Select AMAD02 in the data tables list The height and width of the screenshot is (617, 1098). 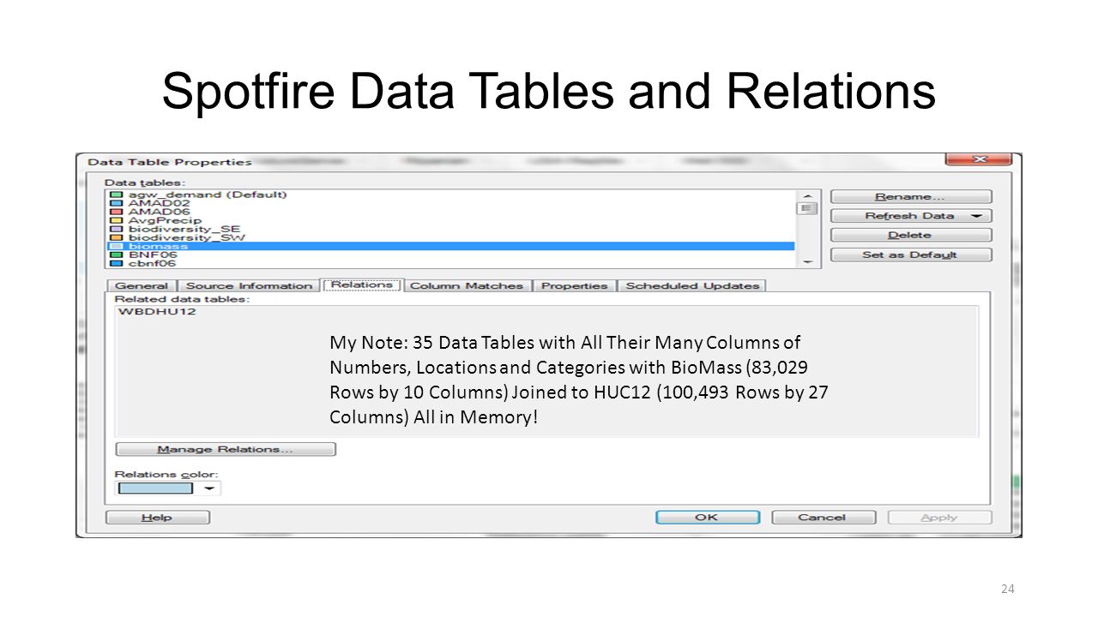[159, 203]
